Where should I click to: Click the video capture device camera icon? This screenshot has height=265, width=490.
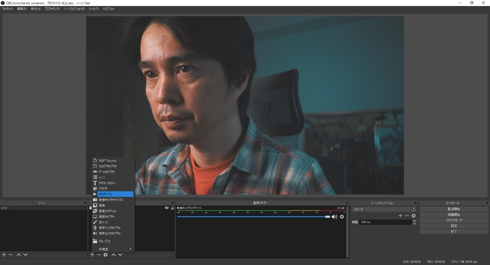tap(95, 200)
